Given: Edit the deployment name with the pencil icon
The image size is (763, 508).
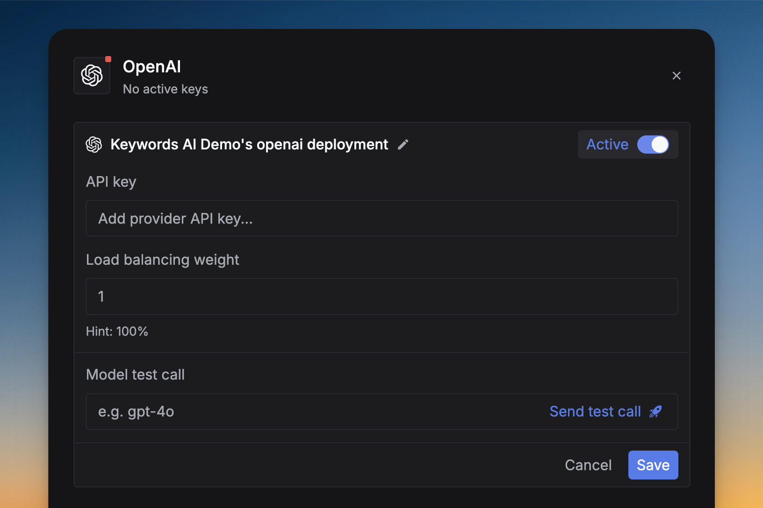Looking at the screenshot, I should (x=403, y=145).
